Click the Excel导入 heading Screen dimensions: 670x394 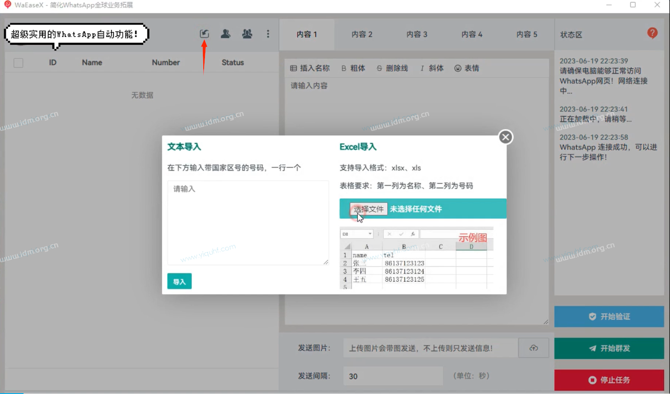pyautogui.click(x=358, y=147)
